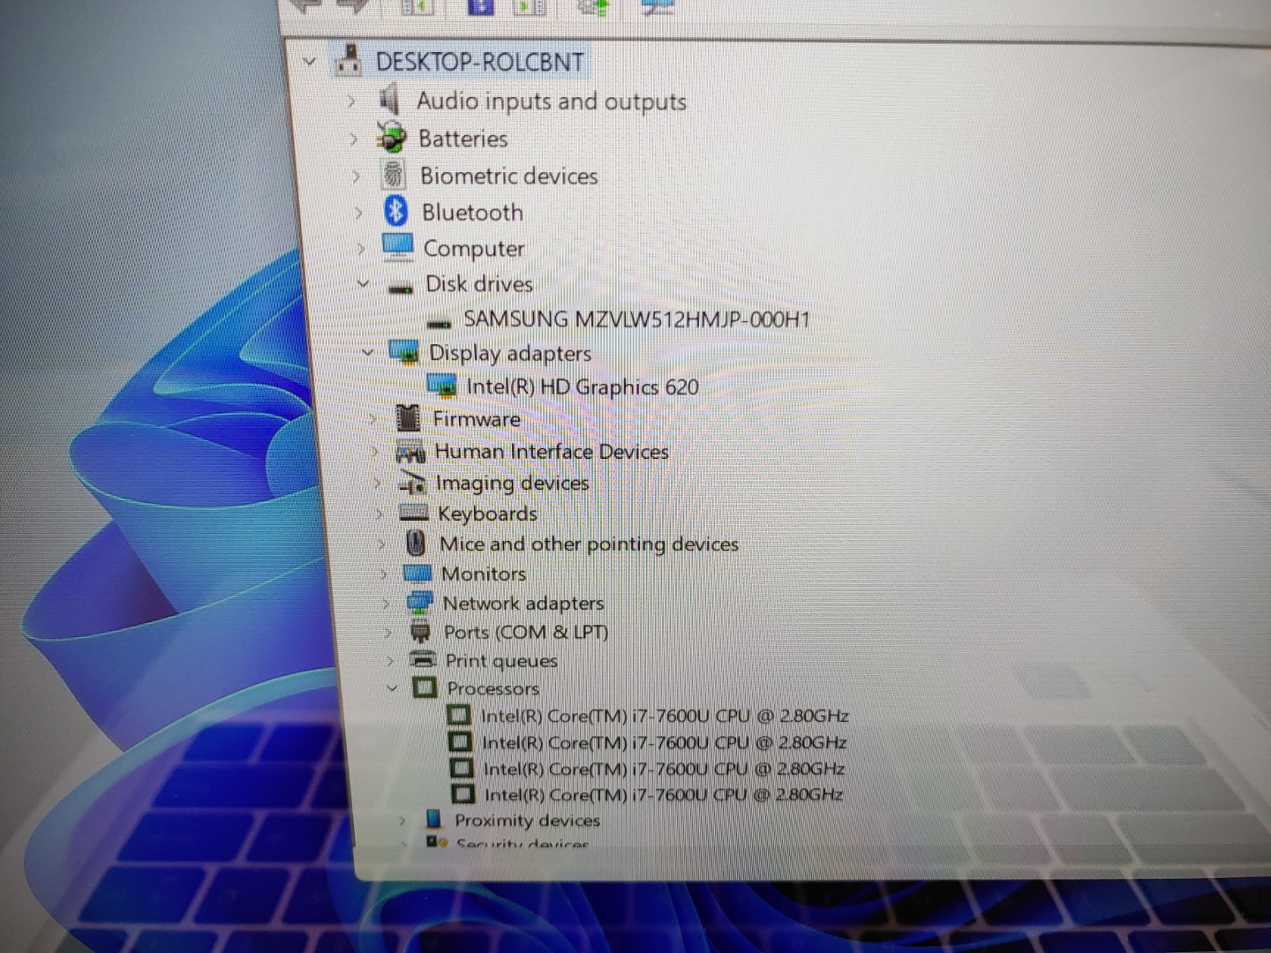Click the Human Interface Devices icon
This screenshot has height=953, width=1271.
pos(410,451)
